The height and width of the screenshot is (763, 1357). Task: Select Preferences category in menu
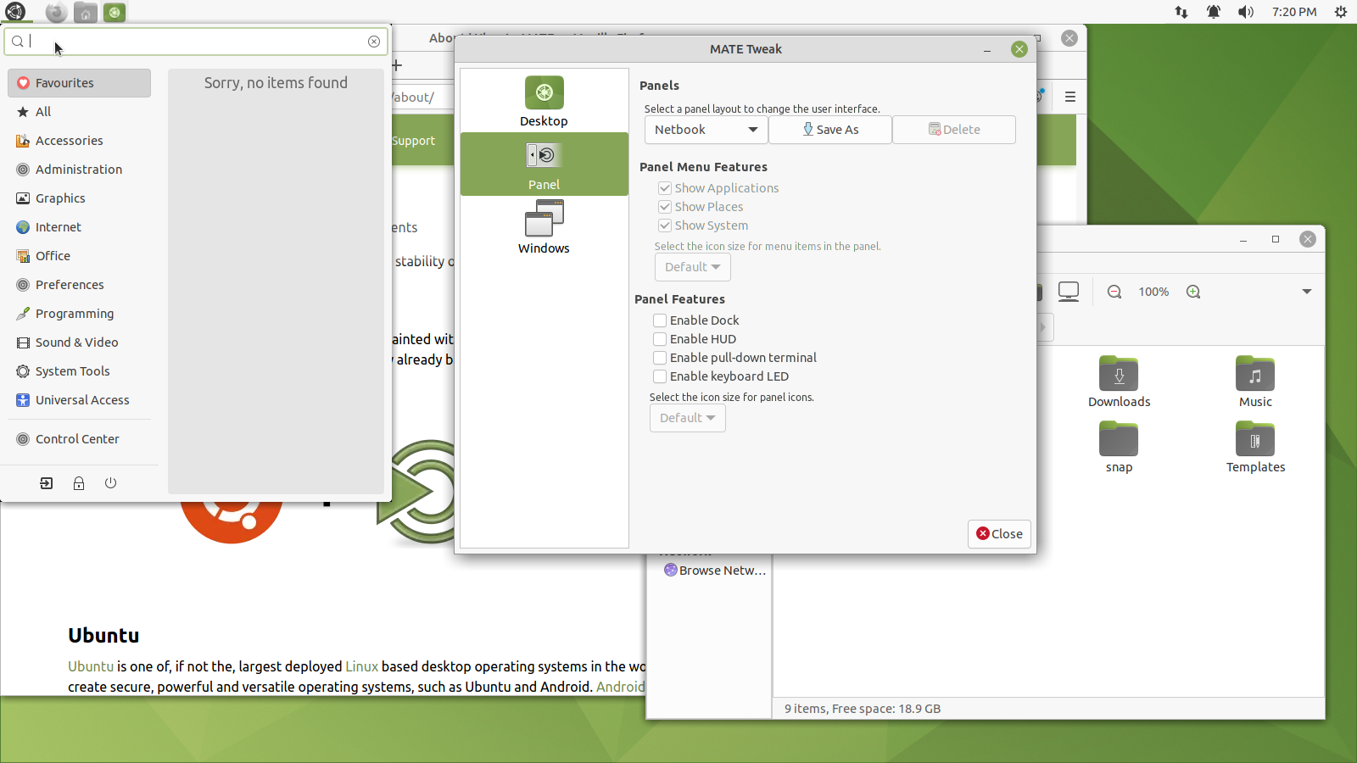pyautogui.click(x=79, y=285)
